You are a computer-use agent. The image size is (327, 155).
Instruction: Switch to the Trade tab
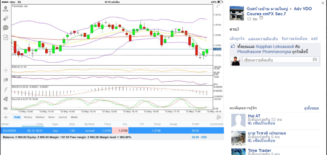pos(17,117)
